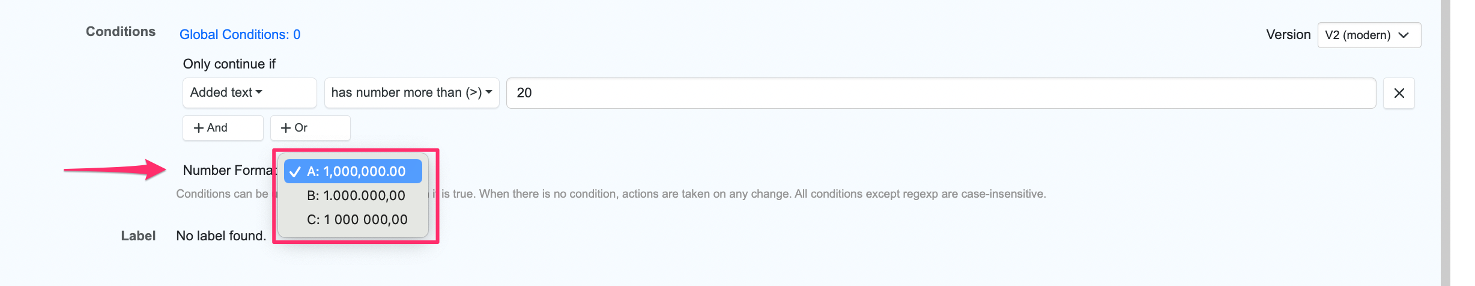
Task: Choose number format B: 1.000.000,00
Action: pos(356,195)
